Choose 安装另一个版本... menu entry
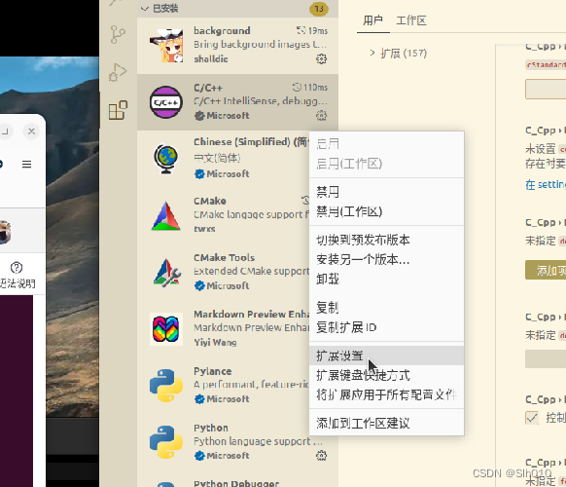This screenshot has width=566, height=487. (387, 260)
